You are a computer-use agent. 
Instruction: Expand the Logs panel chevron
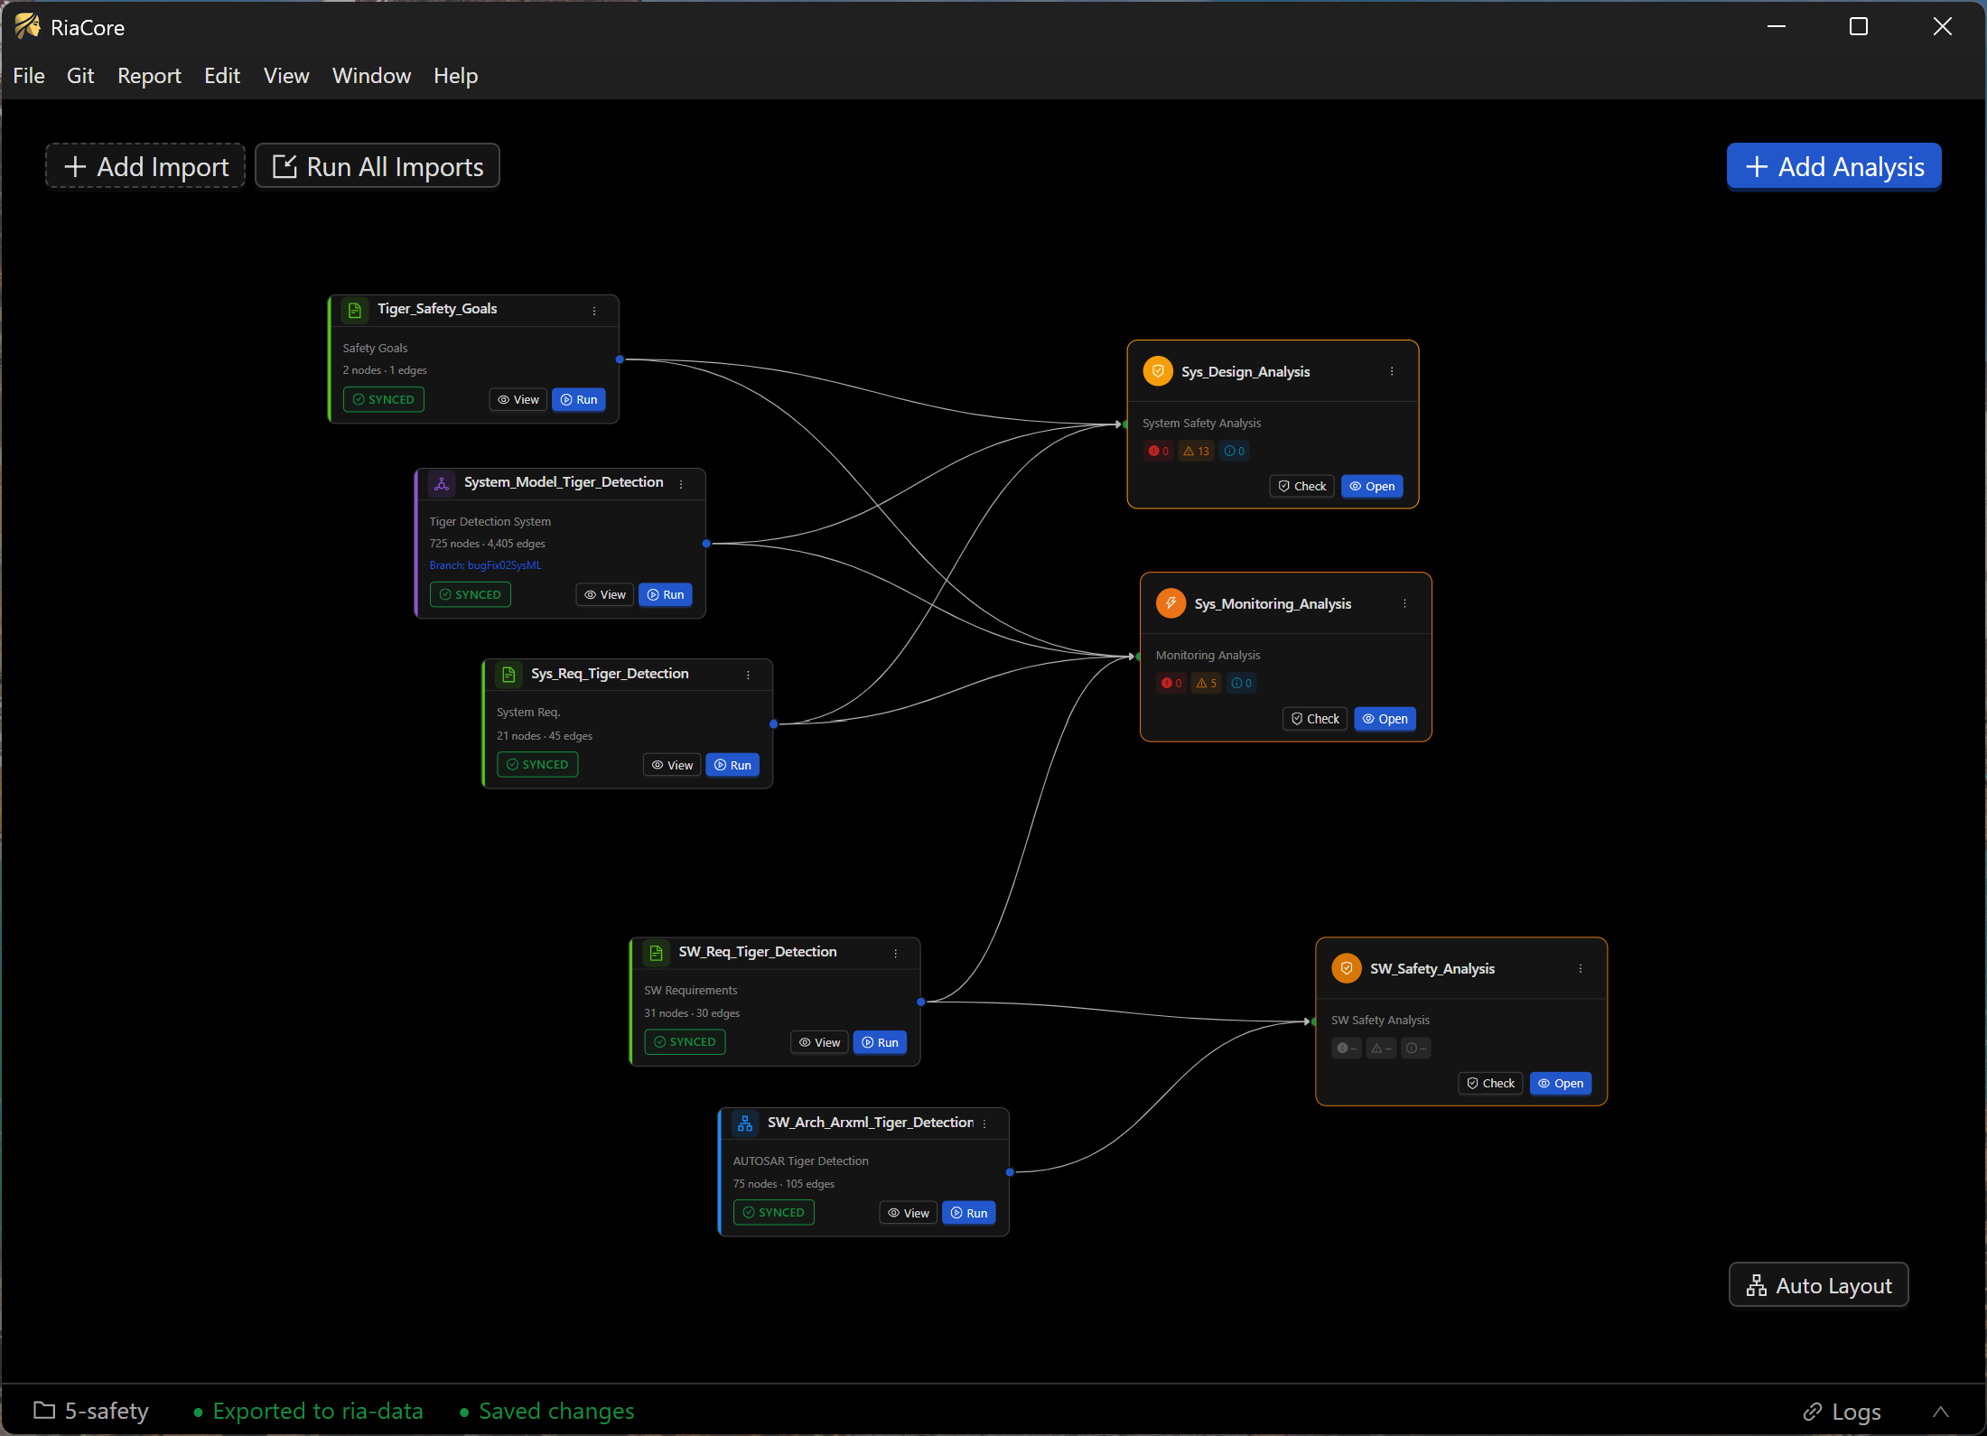tap(1941, 1412)
